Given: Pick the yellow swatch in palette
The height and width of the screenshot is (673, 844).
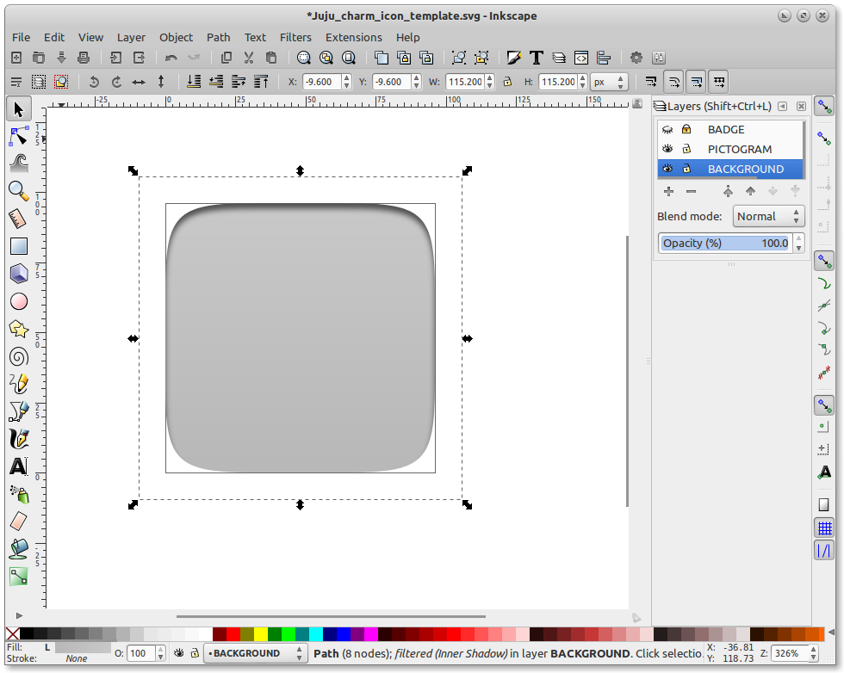Looking at the screenshot, I should click(260, 633).
